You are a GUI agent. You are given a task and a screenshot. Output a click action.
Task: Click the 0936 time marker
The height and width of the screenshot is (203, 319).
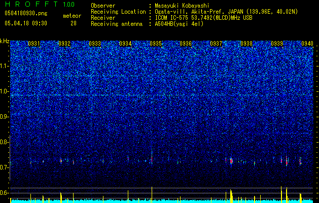pyautogui.click(x=186, y=44)
